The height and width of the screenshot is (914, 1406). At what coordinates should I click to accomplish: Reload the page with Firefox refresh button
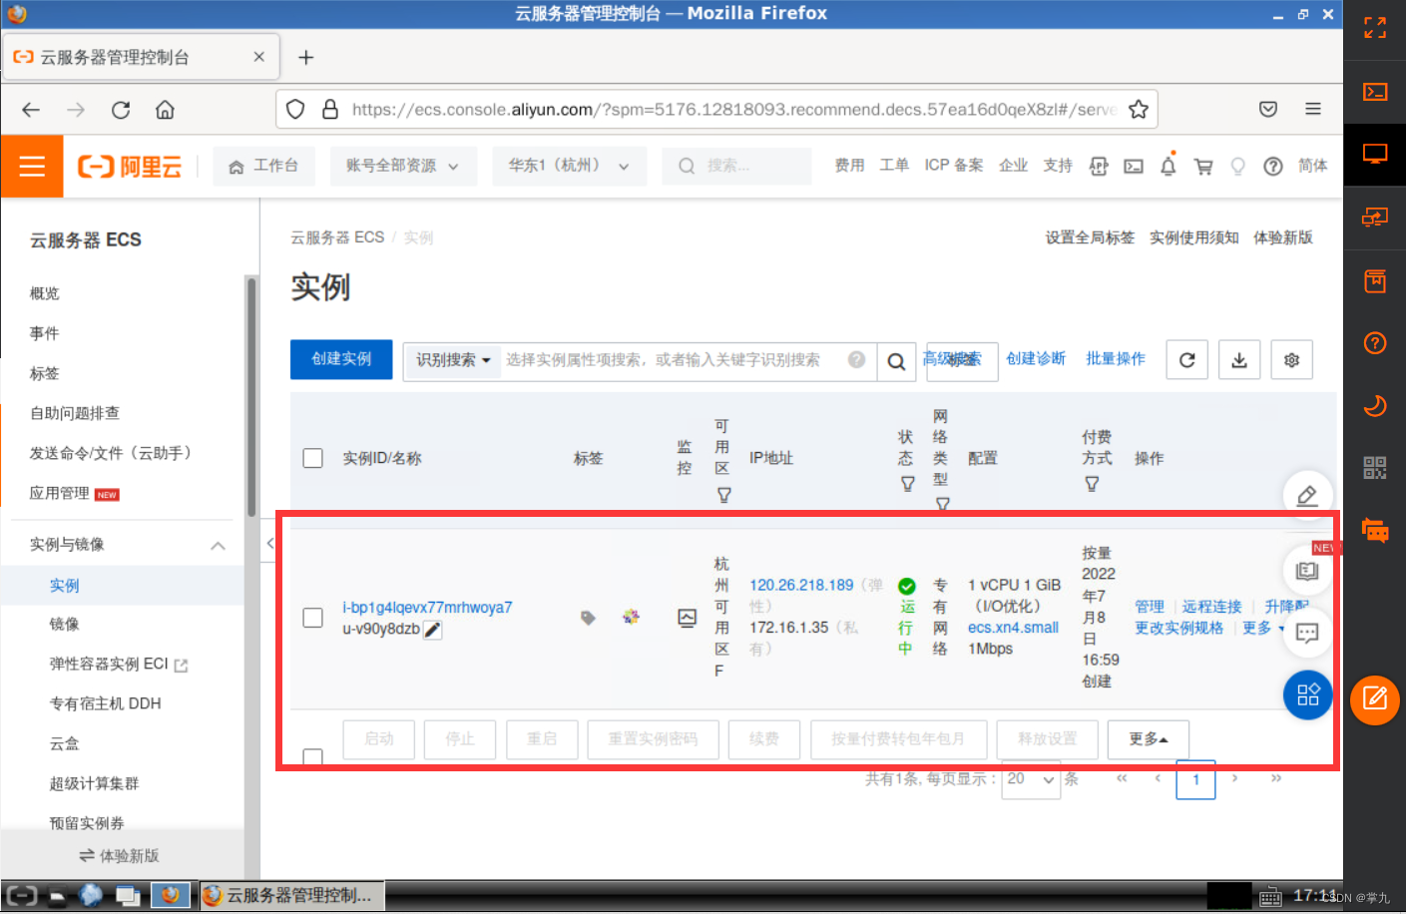(121, 110)
